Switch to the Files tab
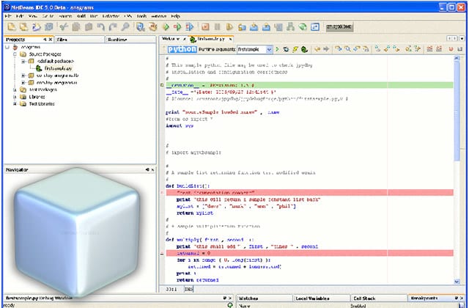The width and height of the screenshot is (469, 308). click(62, 39)
